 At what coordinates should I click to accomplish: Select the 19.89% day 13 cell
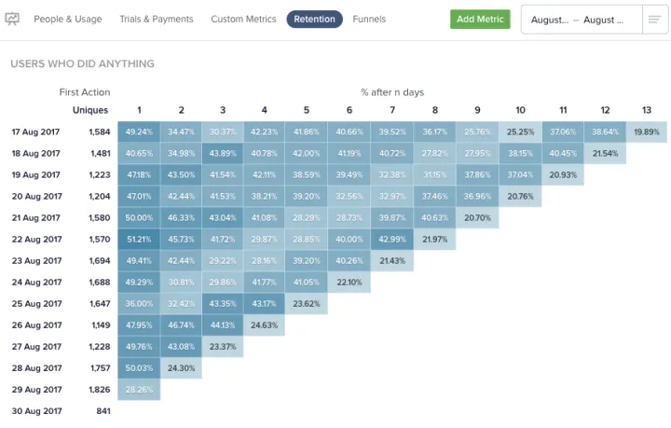(647, 131)
